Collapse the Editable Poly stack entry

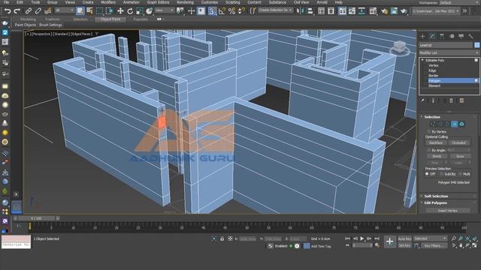(x=422, y=60)
